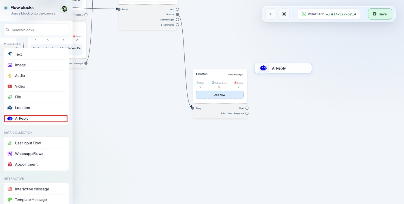The image size is (404, 204).
Task: Click the Send Message label on Button node
Action: (x=235, y=75)
